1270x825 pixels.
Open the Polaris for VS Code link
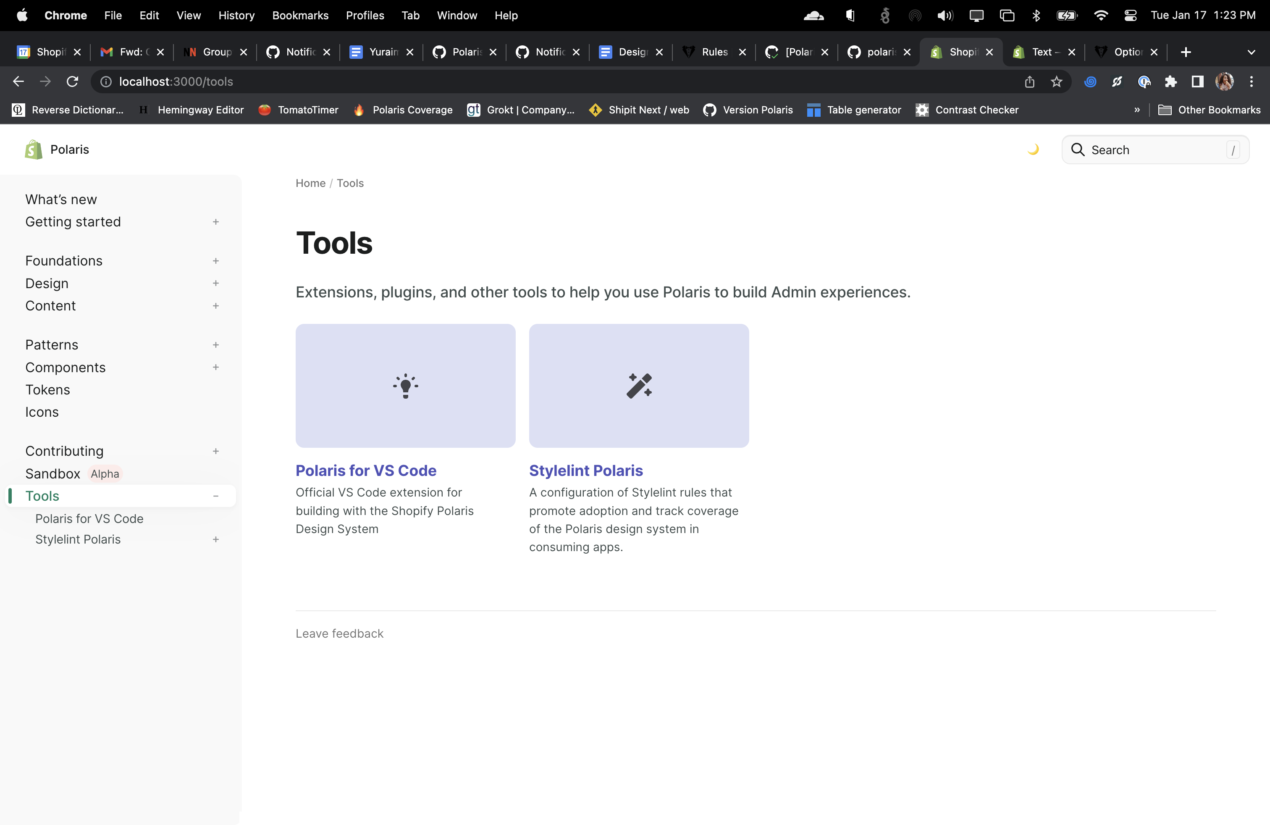[365, 470]
